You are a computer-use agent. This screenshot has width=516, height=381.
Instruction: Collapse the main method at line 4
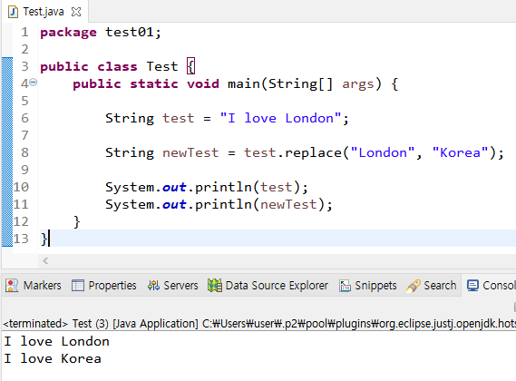click(x=34, y=82)
